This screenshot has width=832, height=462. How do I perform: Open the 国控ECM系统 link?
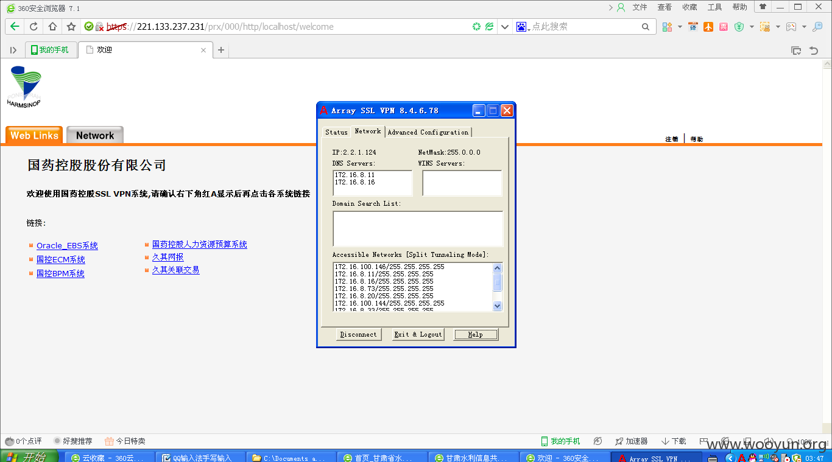[x=61, y=260]
